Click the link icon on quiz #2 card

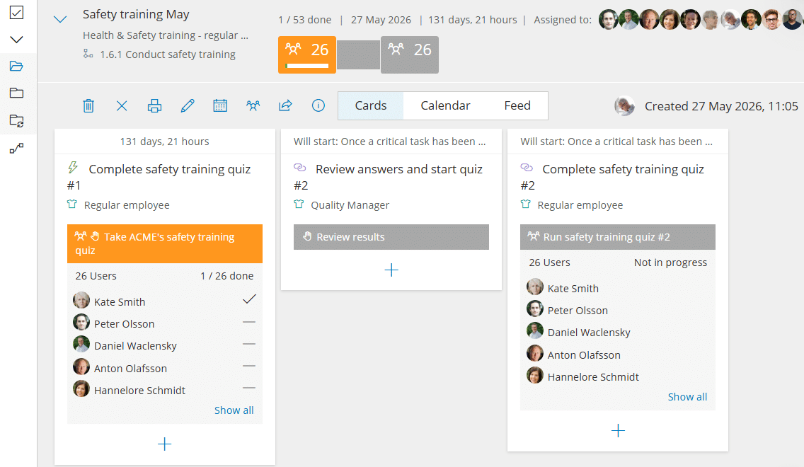click(x=527, y=168)
